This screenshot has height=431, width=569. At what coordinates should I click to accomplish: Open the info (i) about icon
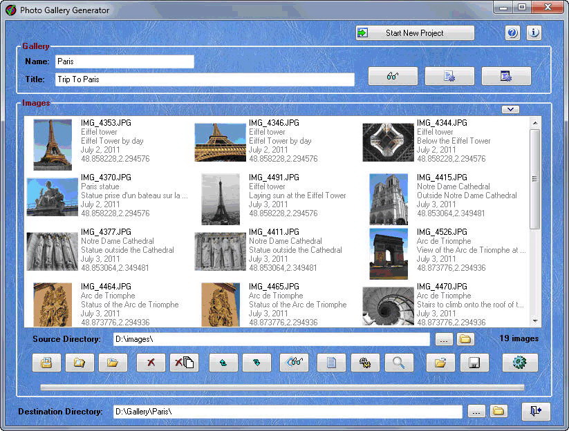[534, 33]
